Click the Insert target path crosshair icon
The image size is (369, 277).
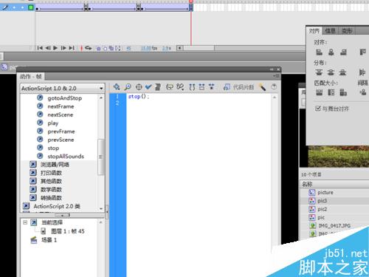click(x=139, y=87)
